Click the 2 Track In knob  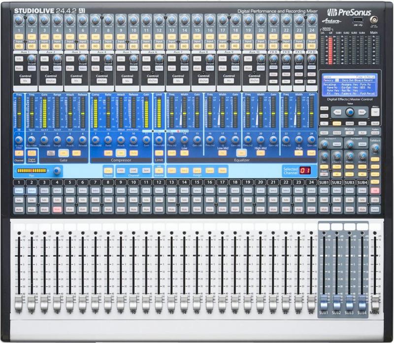337,156
